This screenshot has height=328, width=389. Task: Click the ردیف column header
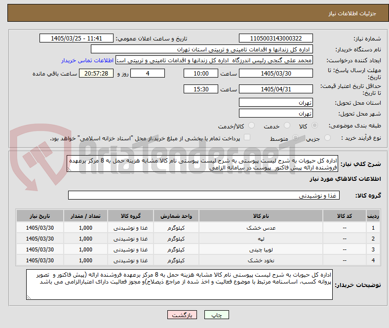tap(373, 216)
